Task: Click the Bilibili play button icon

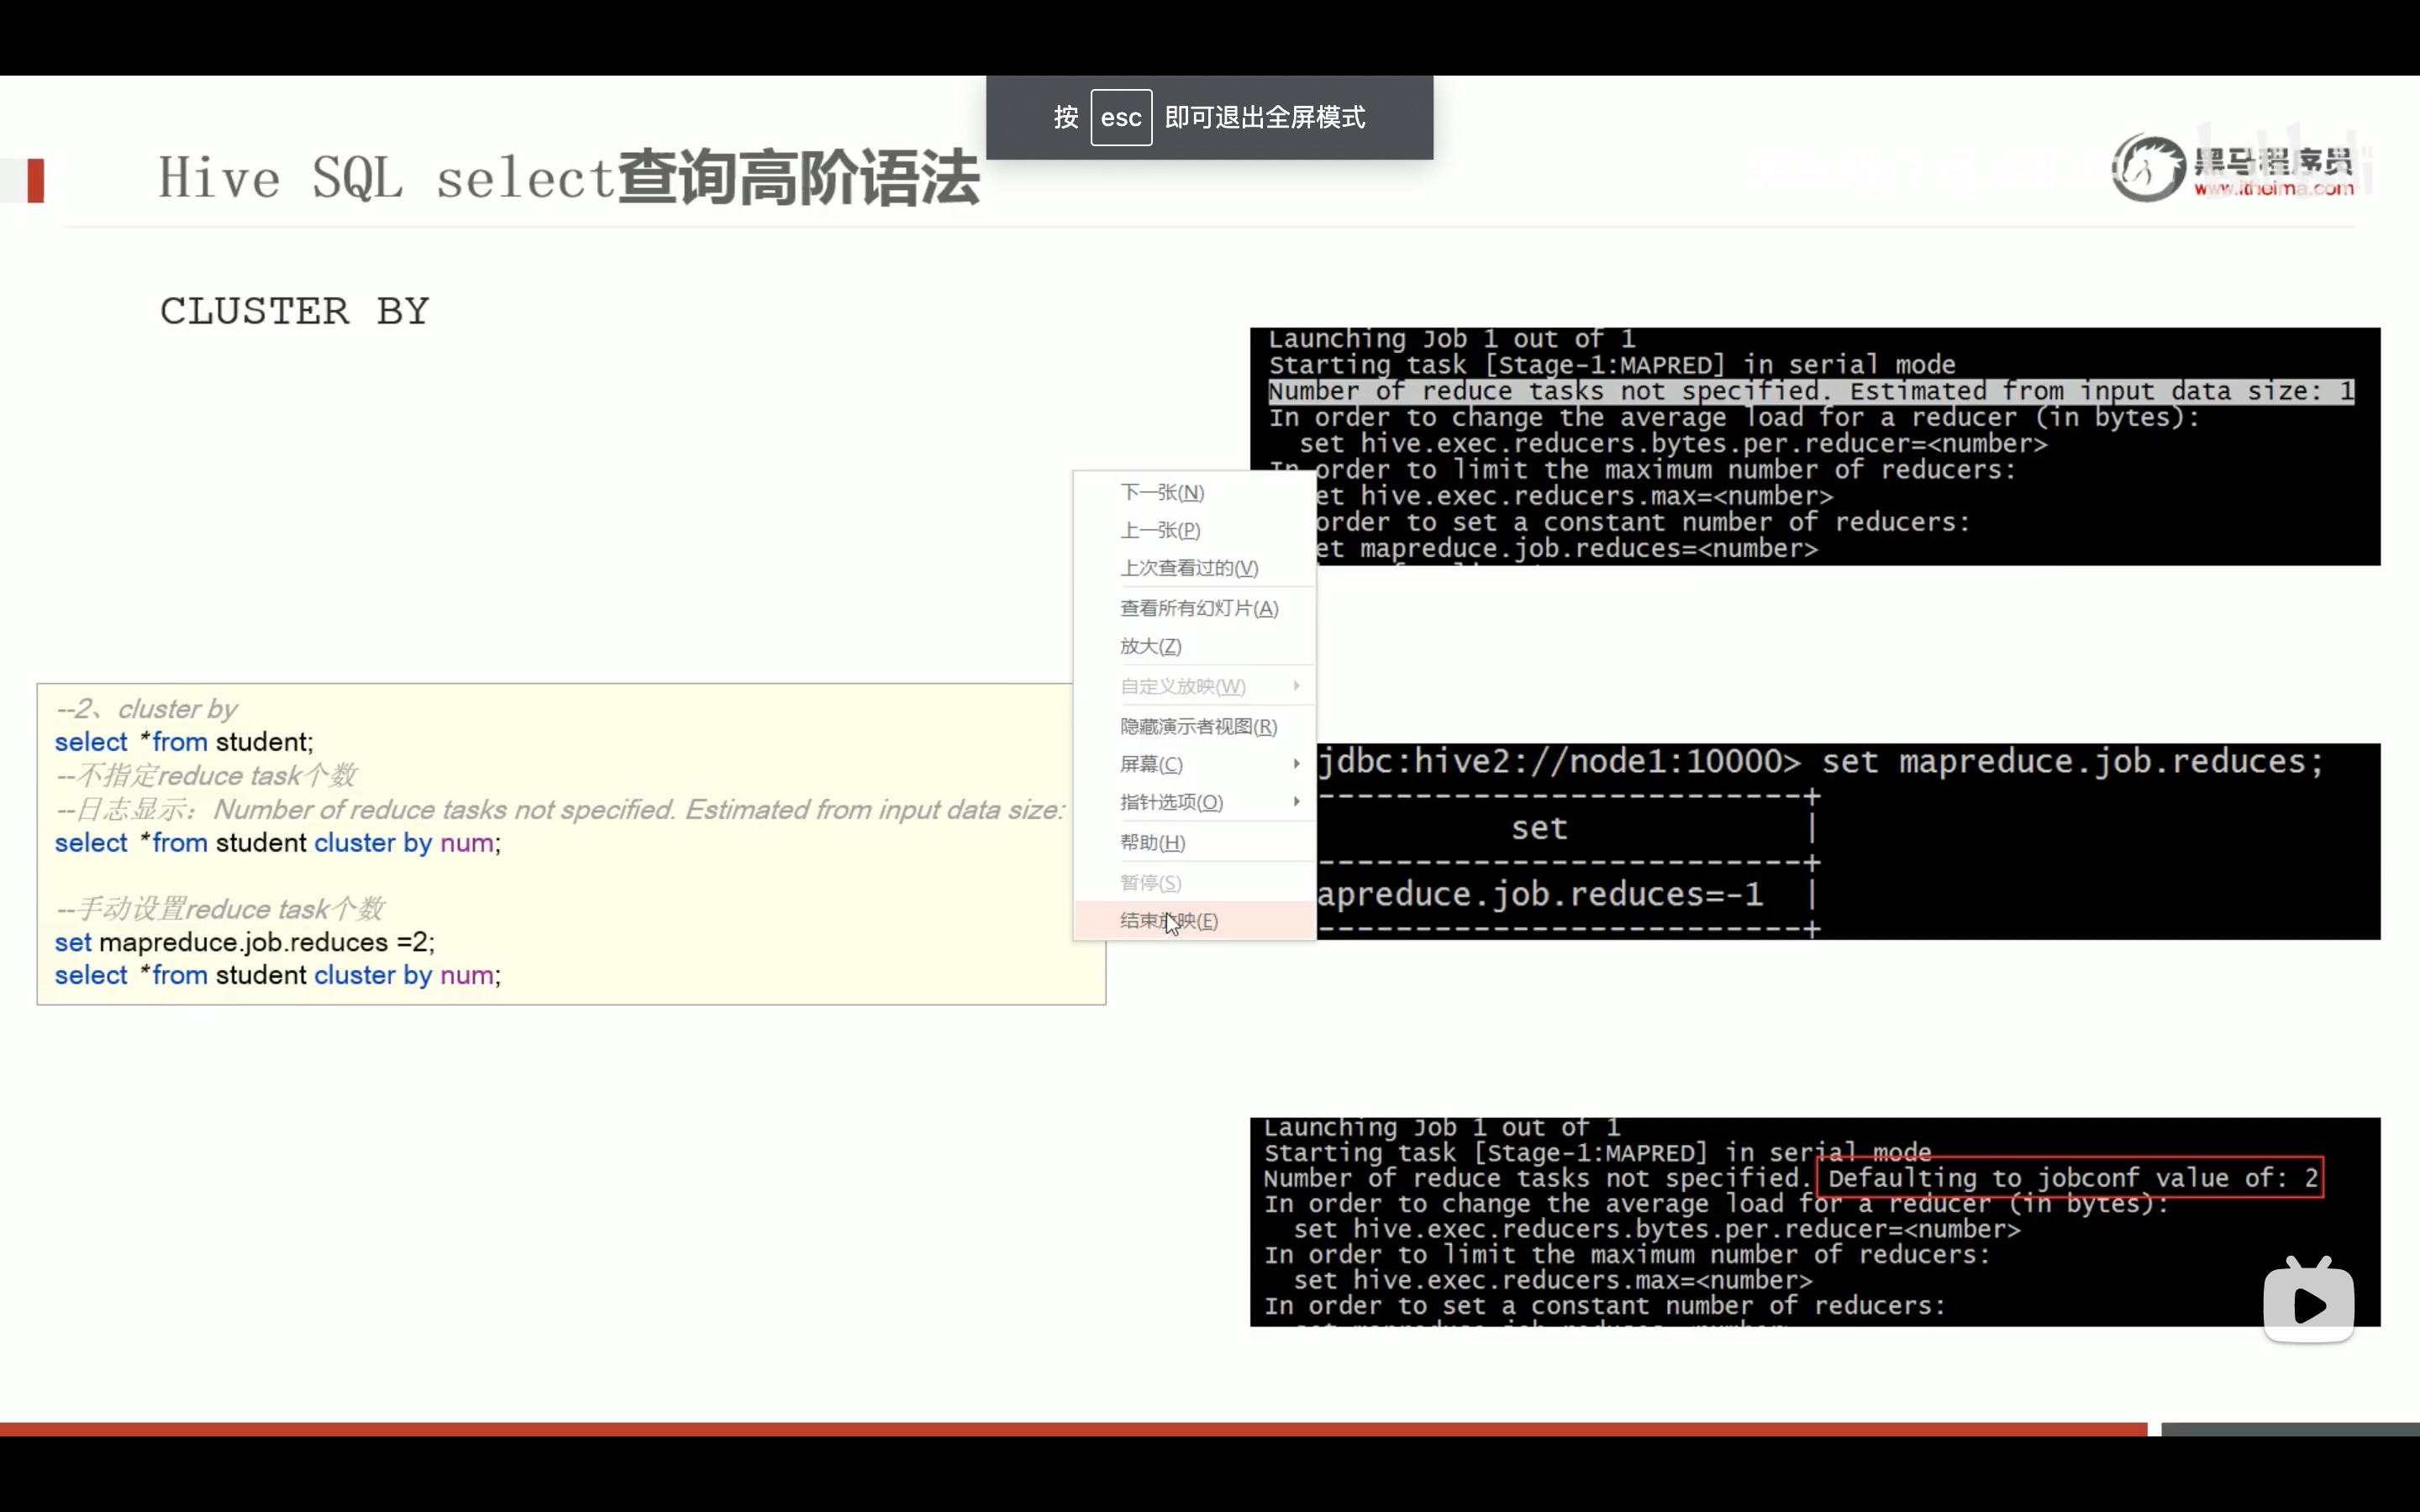Action: point(2308,1300)
